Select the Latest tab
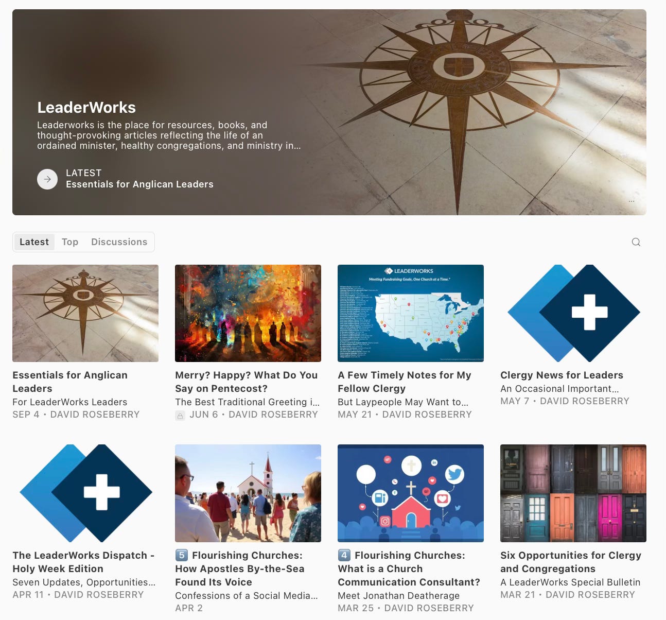 point(34,242)
